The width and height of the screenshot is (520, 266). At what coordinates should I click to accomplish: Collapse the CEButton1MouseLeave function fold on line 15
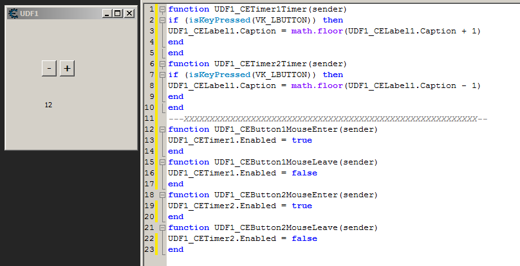162,163
